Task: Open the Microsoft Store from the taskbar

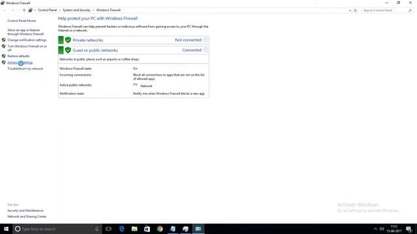Action: point(147,229)
